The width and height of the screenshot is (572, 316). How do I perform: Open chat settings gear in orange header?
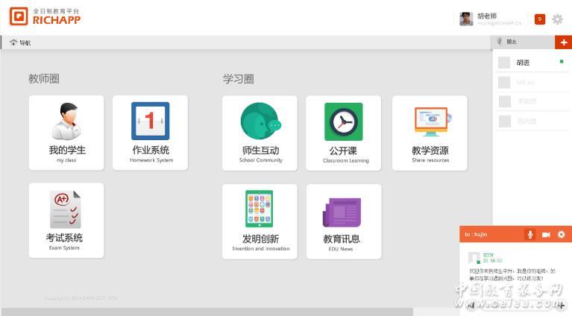point(562,234)
